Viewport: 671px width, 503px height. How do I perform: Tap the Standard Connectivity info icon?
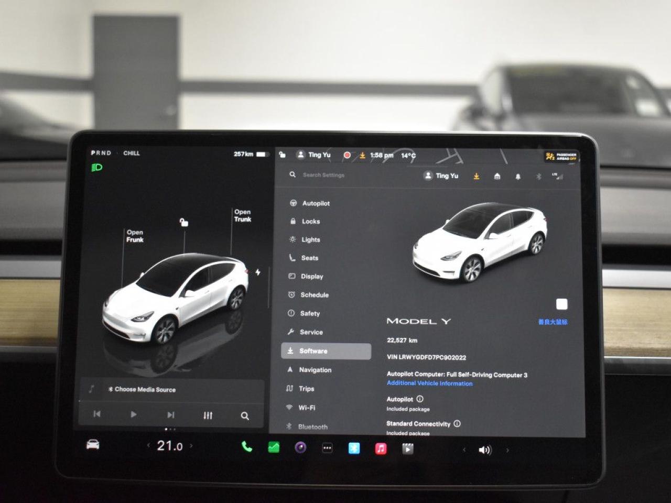point(457,423)
